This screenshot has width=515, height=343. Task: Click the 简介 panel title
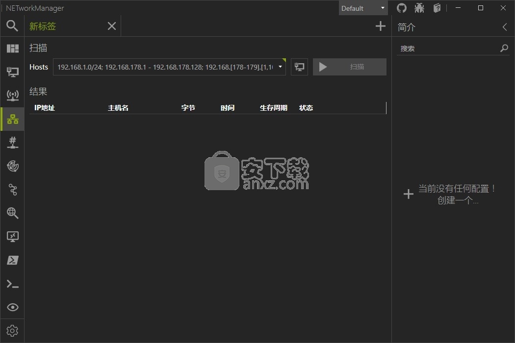point(406,27)
